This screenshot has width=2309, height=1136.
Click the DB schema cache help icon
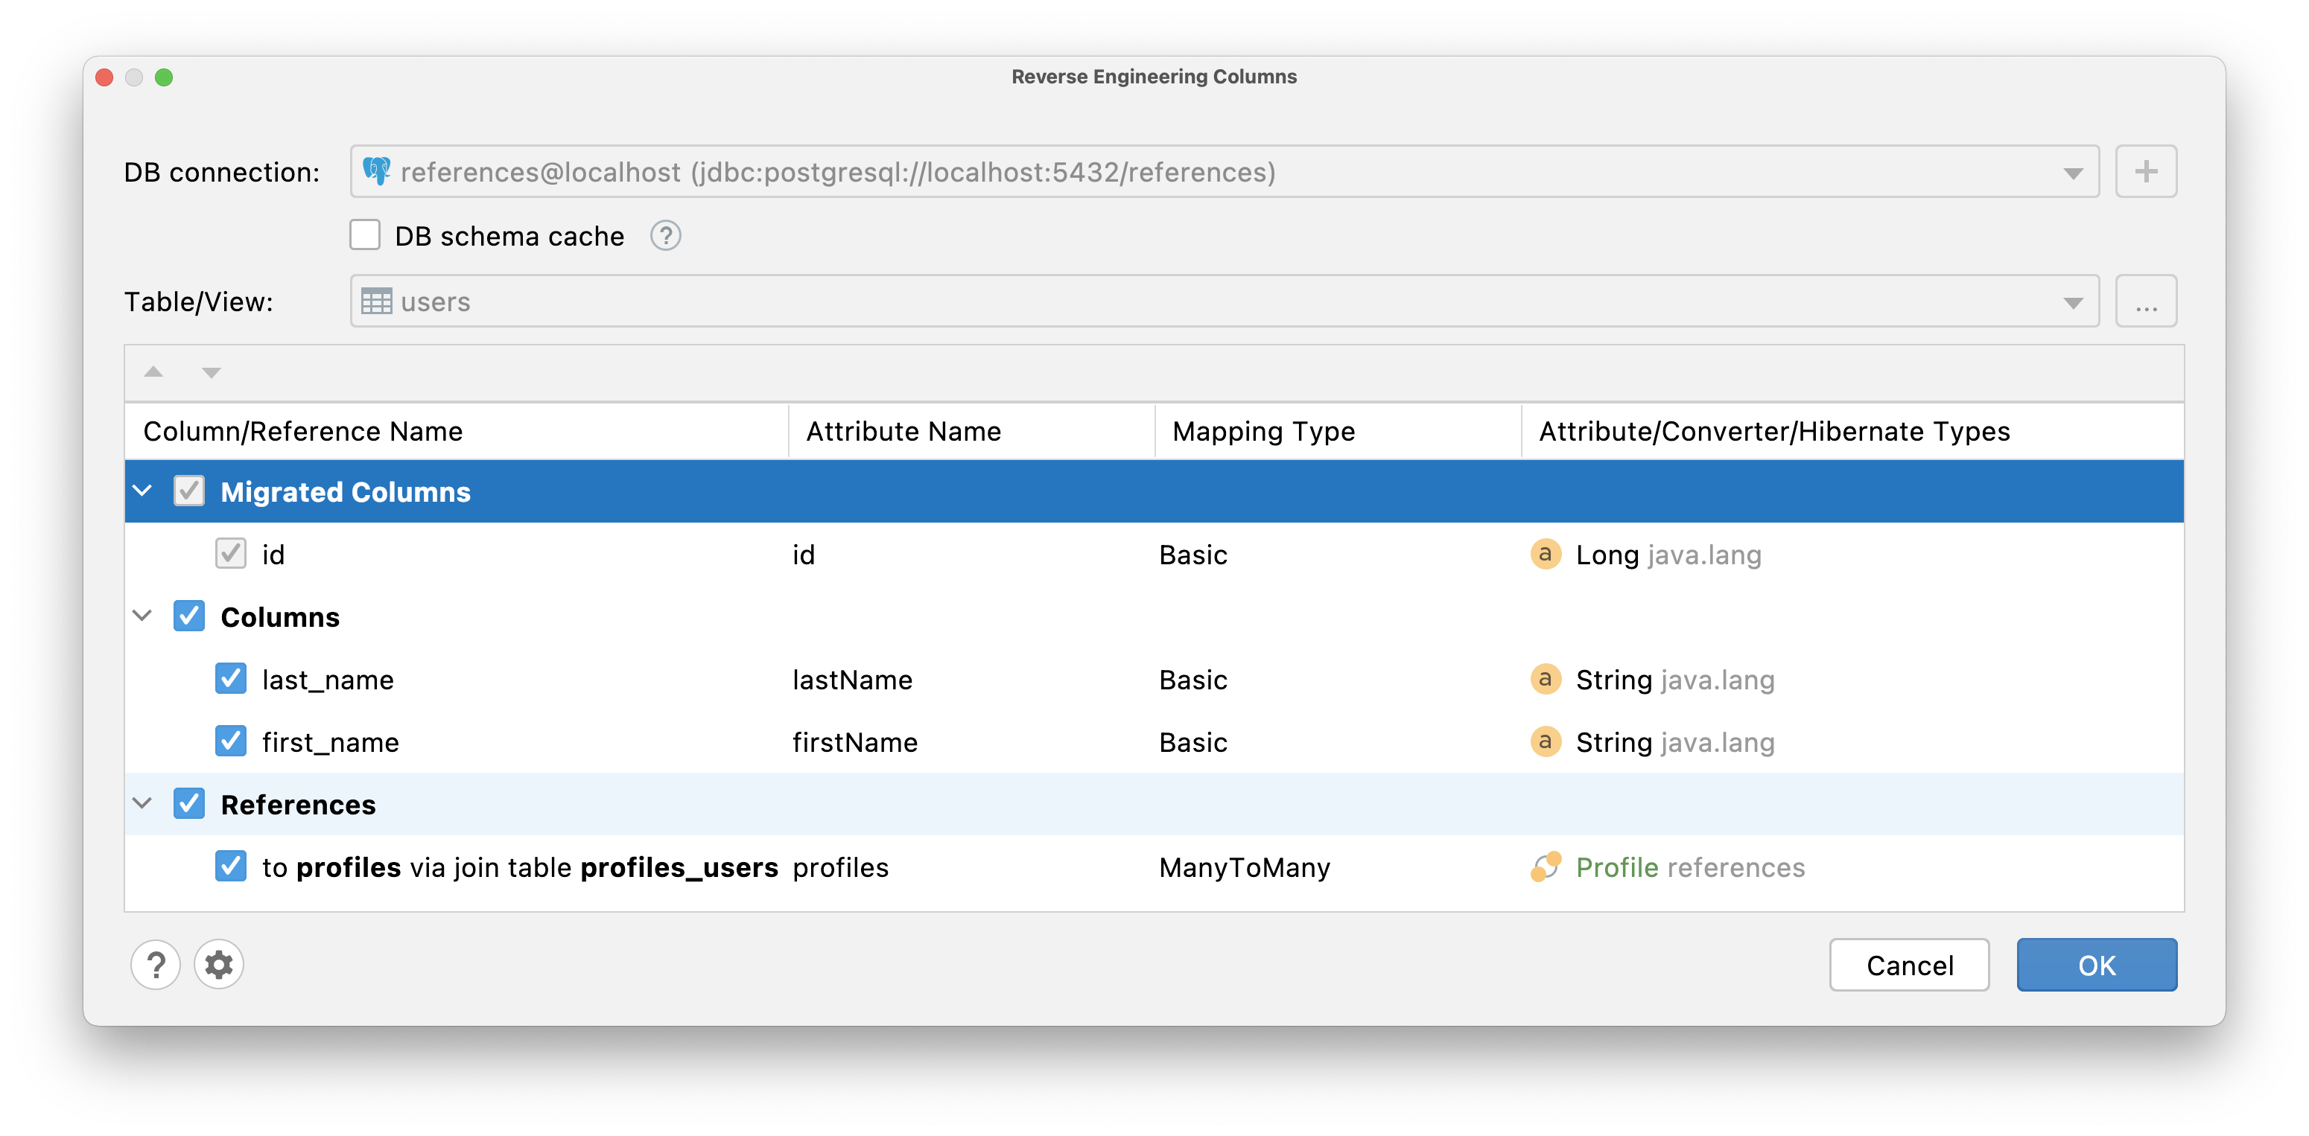665,236
